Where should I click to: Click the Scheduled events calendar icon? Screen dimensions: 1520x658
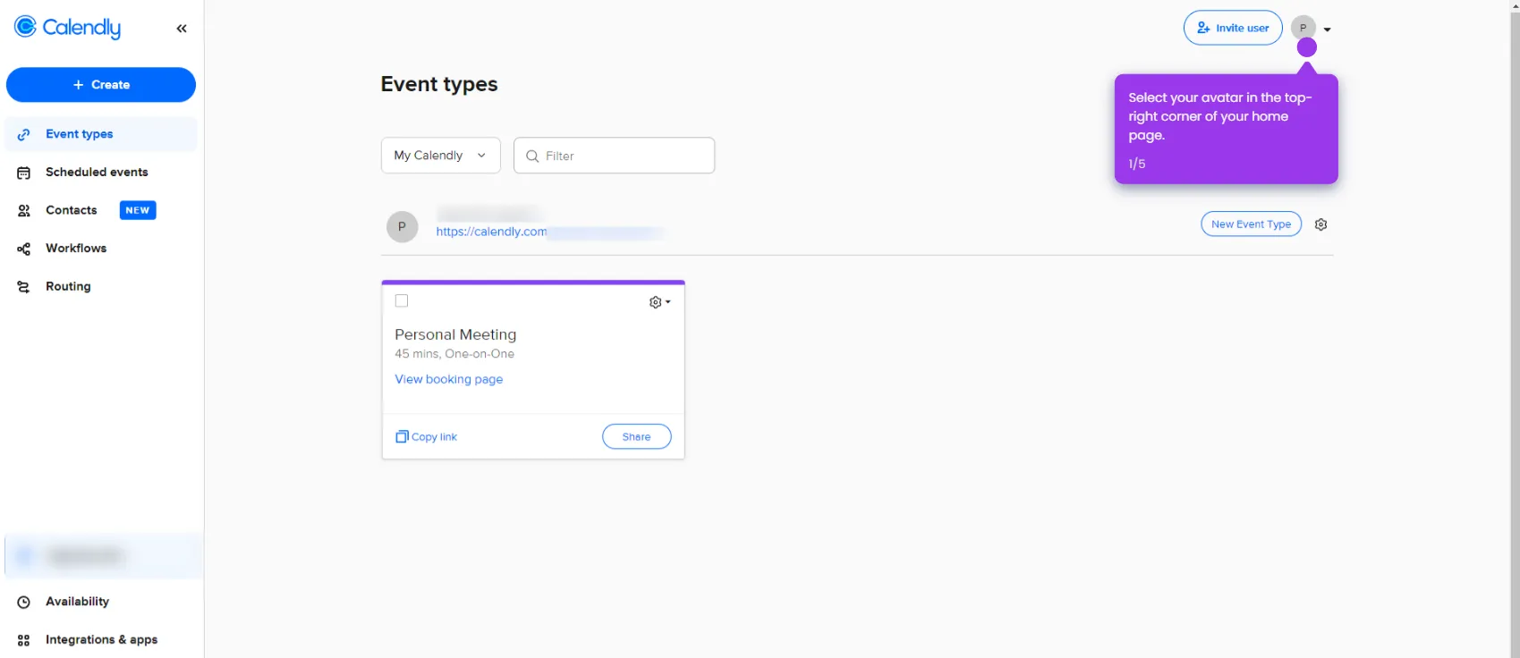click(24, 173)
